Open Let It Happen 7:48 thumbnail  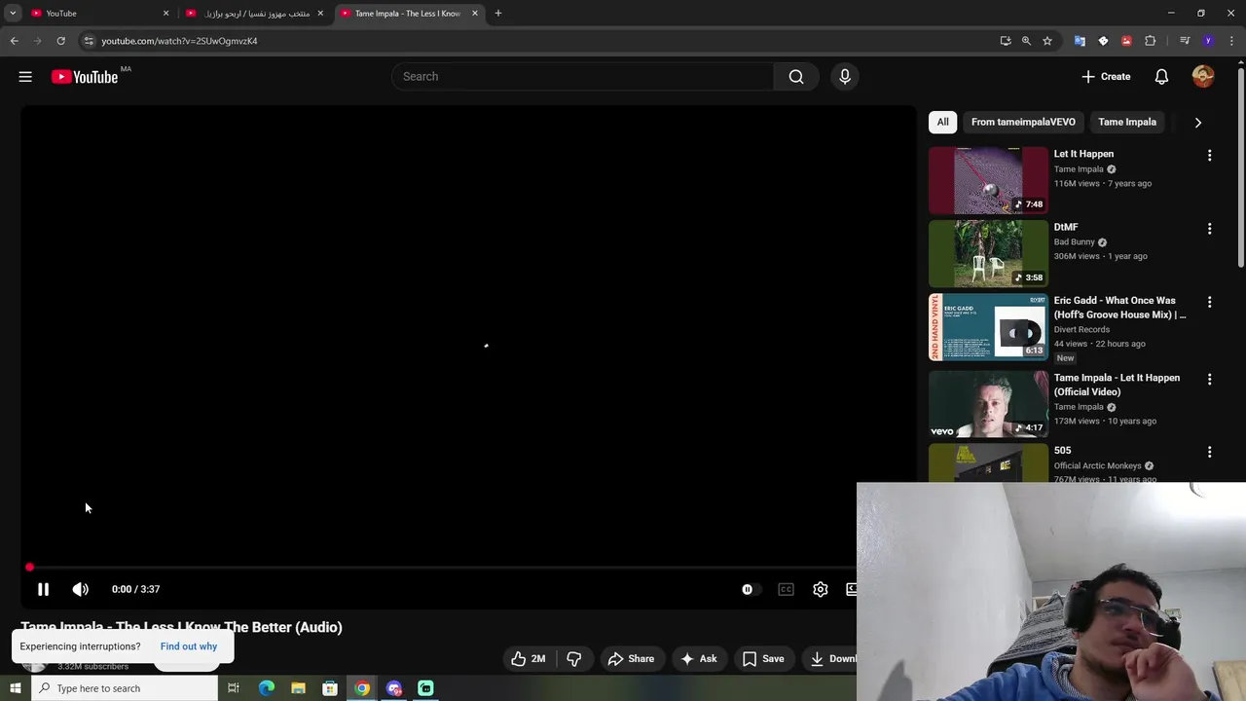coord(988,180)
